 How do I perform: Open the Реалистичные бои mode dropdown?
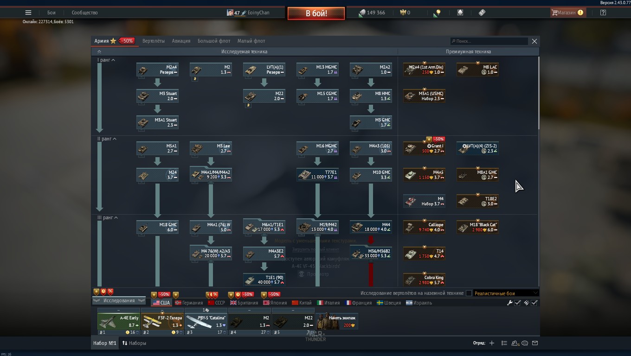(506, 293)
